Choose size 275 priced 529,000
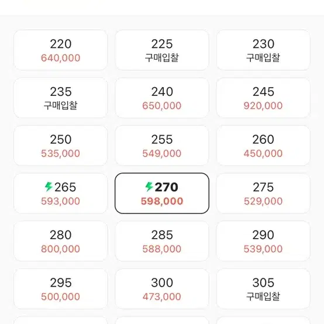Image resolution: width=324 pixels, height=324 pixels. pyautogui.click(x=263, y=194)
